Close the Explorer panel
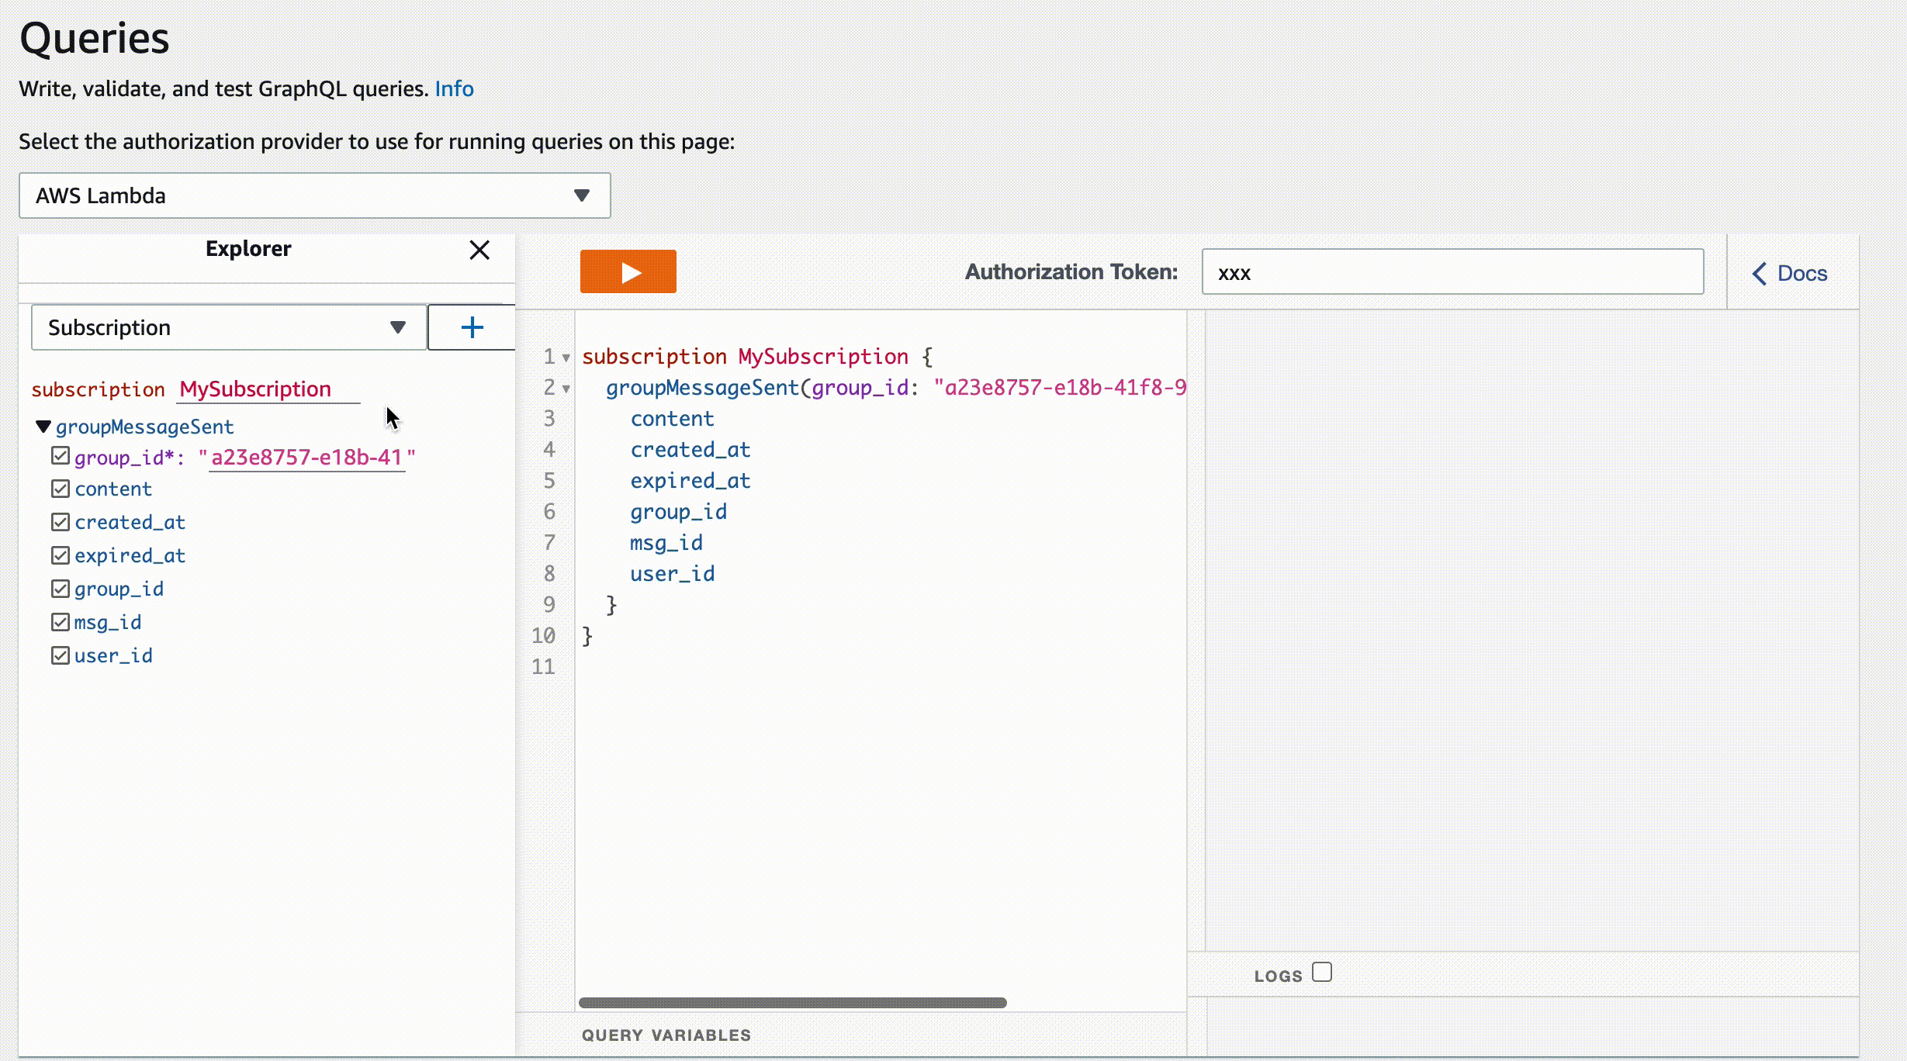 tap(479, 250)
